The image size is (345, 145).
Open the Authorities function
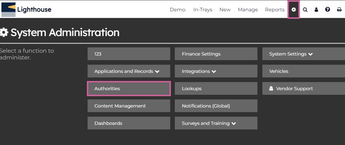[129, 89]
